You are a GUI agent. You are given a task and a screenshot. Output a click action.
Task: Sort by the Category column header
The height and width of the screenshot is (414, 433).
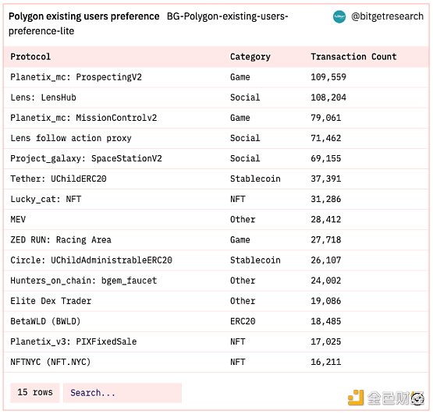click(250, 57)
